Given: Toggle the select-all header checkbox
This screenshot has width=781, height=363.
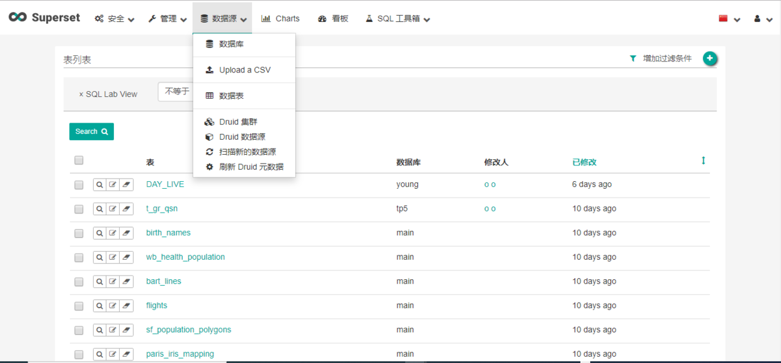Looking at the screenshot, I should 79,160.
